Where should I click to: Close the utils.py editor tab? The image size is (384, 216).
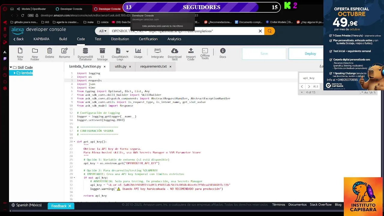pyautogui.click(x=130, y=67)
